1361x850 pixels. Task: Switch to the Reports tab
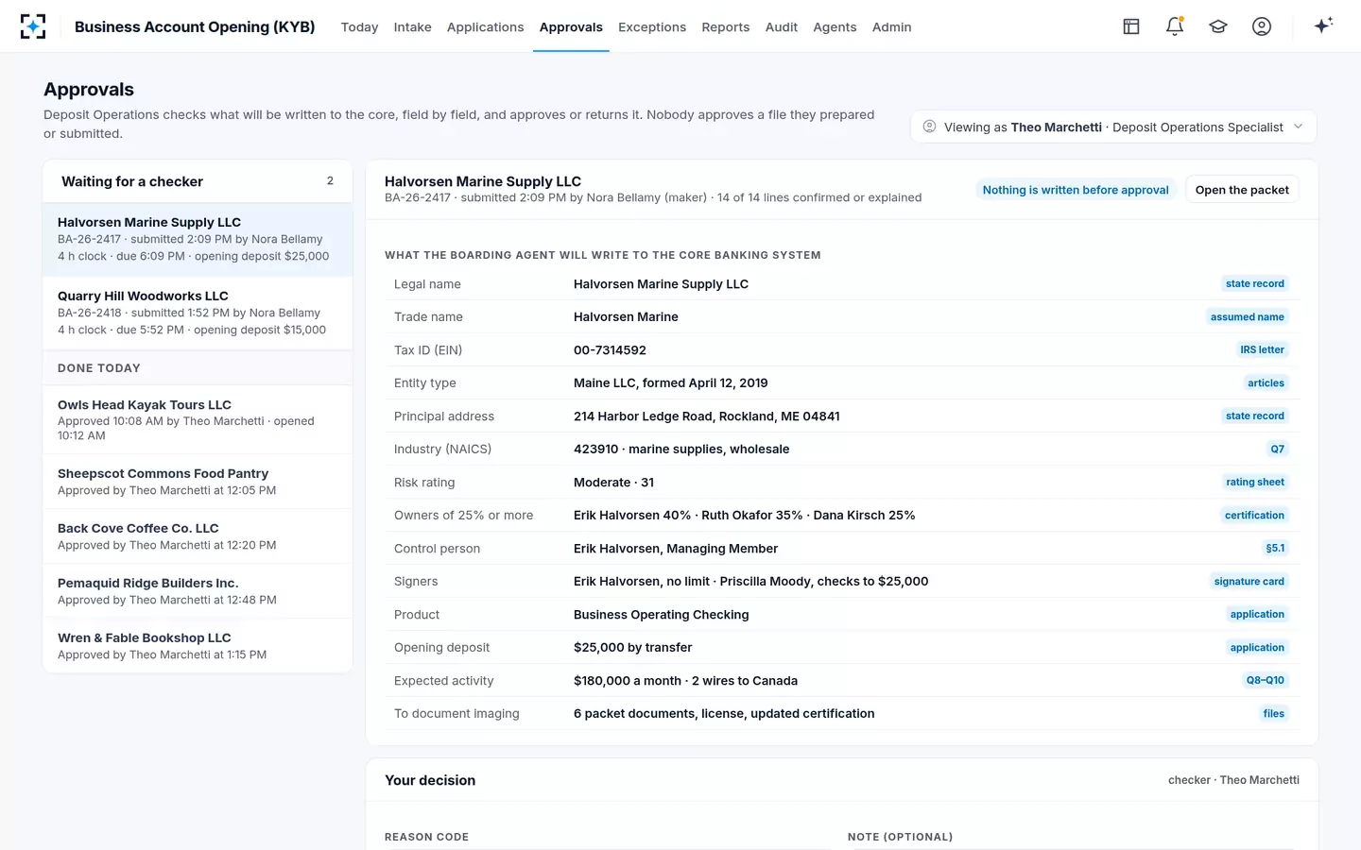[726, 27]
